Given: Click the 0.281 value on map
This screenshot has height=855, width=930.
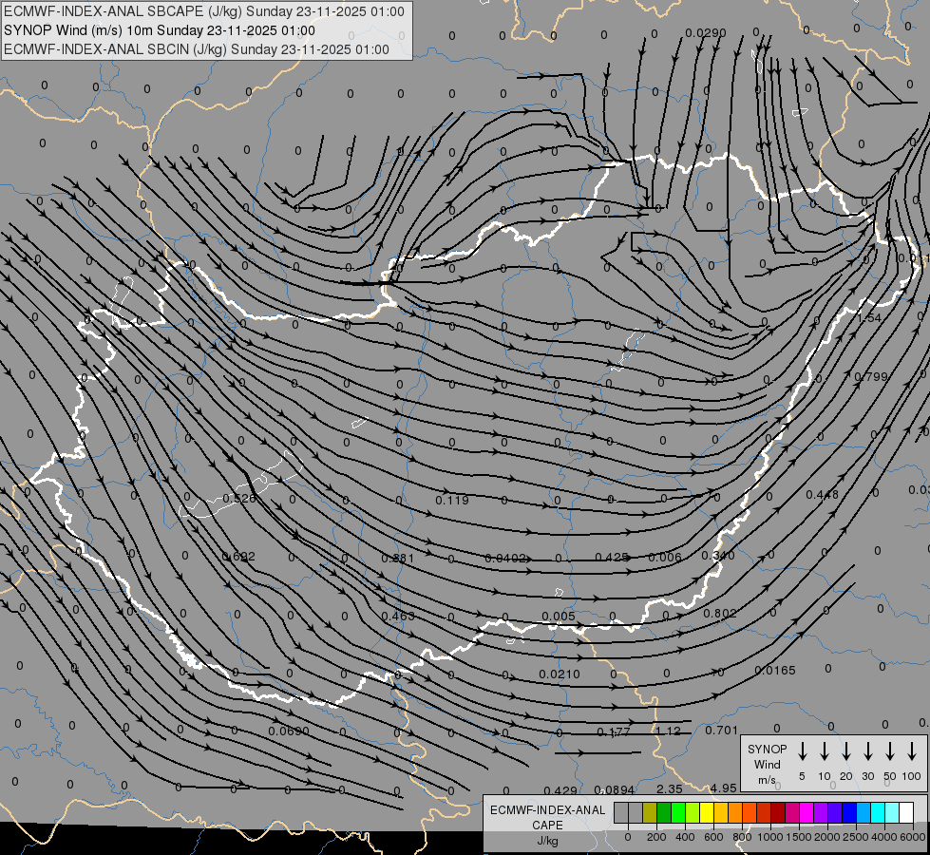Looking at the screenshot, I should click(x=397, y=559).
